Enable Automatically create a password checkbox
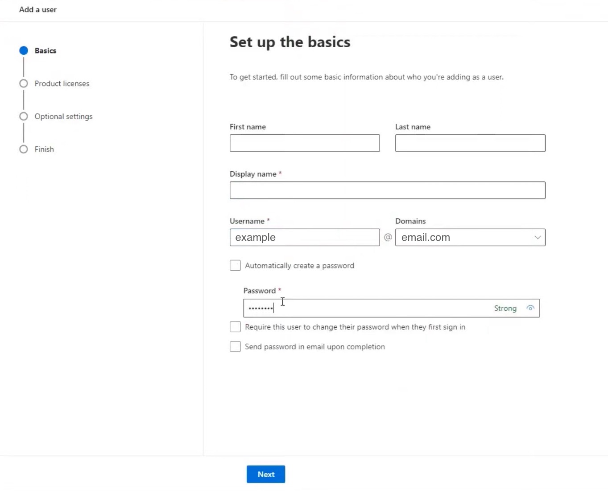This screenshot has width=608, height=491. point(235,265)
